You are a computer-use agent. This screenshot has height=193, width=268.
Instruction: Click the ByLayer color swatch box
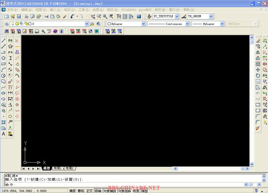(x=109, y=24)
